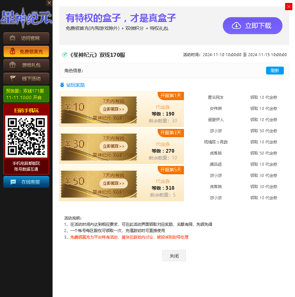Open 线下活动 flag button
This screenshot has width=295, height=297.
click(26, 78)
